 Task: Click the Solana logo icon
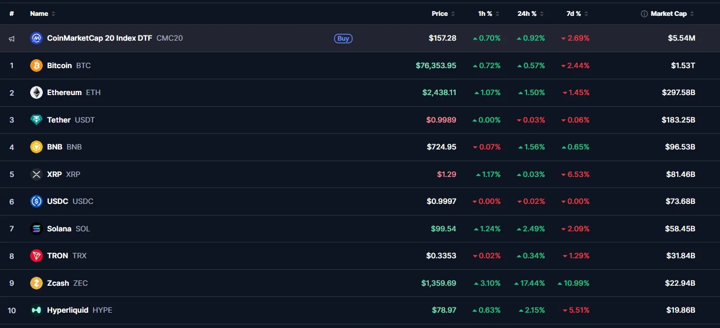pos(36,229)
